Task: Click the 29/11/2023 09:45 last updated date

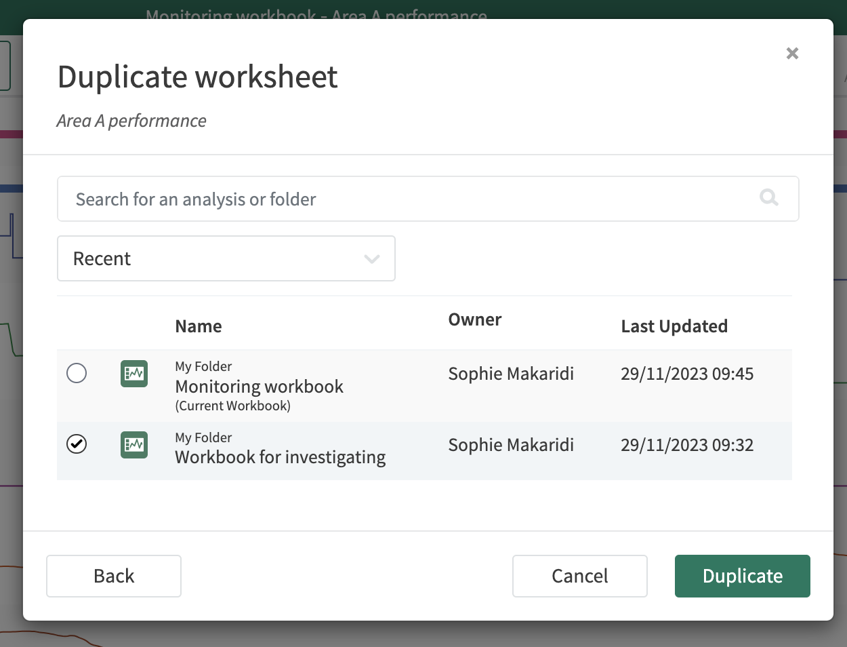Action: click(686, 374)
